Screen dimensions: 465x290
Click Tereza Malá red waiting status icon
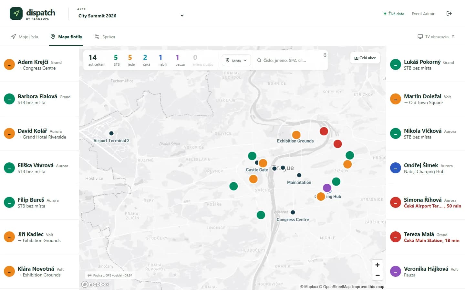[395, 237]
